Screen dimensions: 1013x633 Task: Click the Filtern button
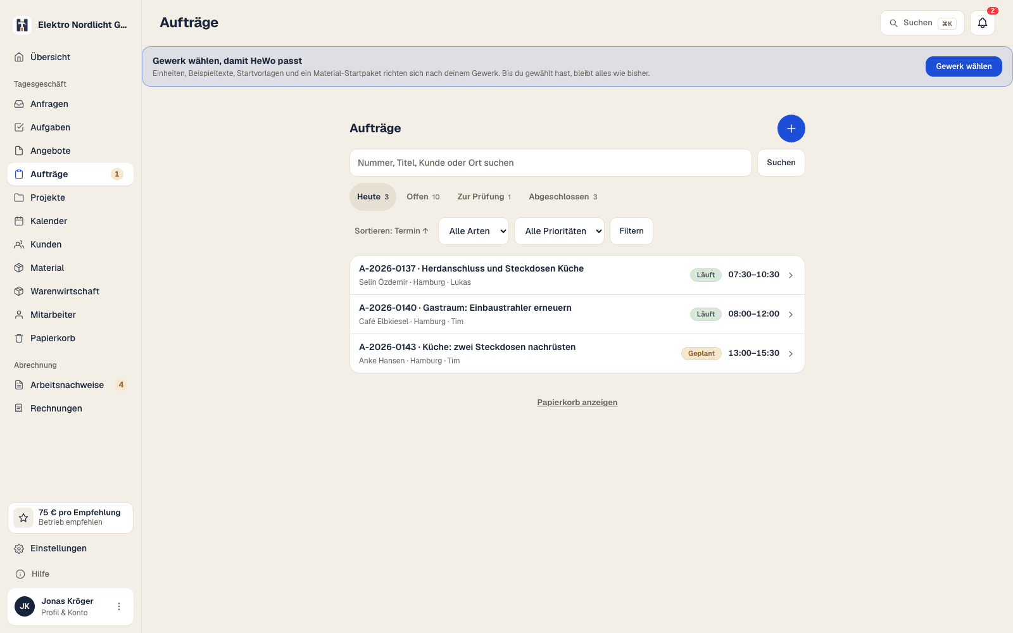pos(631,231)
